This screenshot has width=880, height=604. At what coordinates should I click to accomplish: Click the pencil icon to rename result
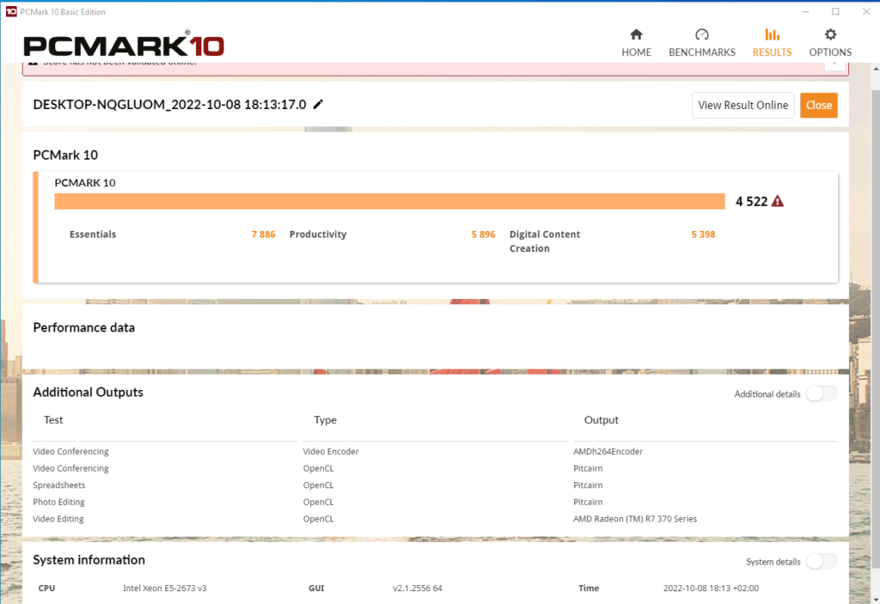[318, 105]
